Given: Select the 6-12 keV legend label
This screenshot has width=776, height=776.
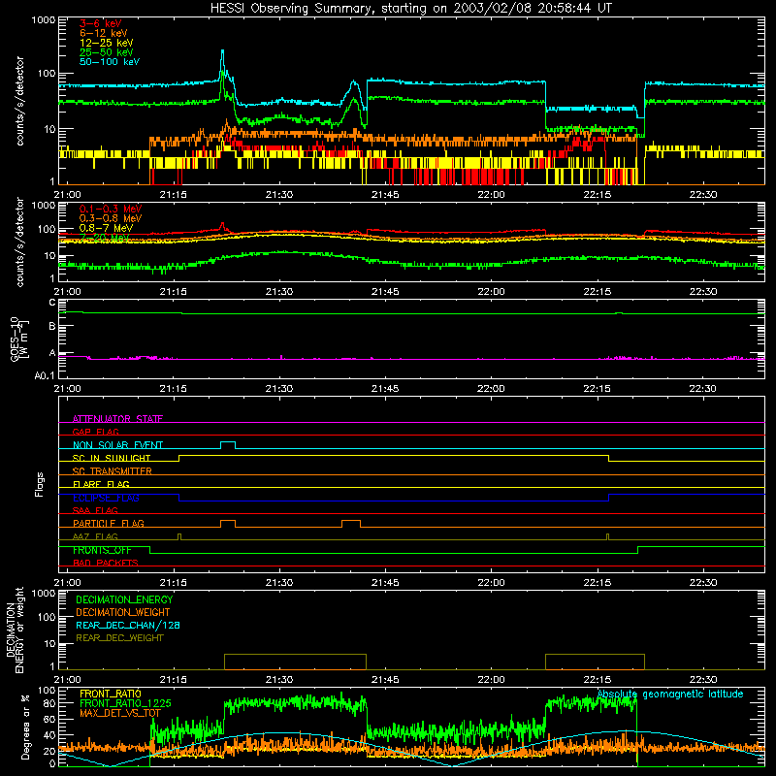Looking at the screenshot, I should (103, 33).
